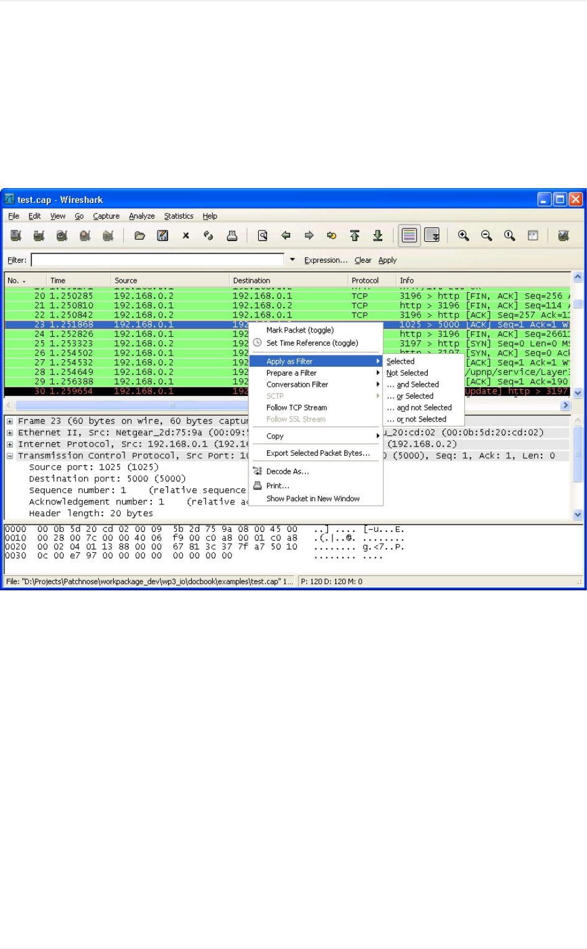
Task: Pick ... or not Selected submenu option
Action: [423, 419]
